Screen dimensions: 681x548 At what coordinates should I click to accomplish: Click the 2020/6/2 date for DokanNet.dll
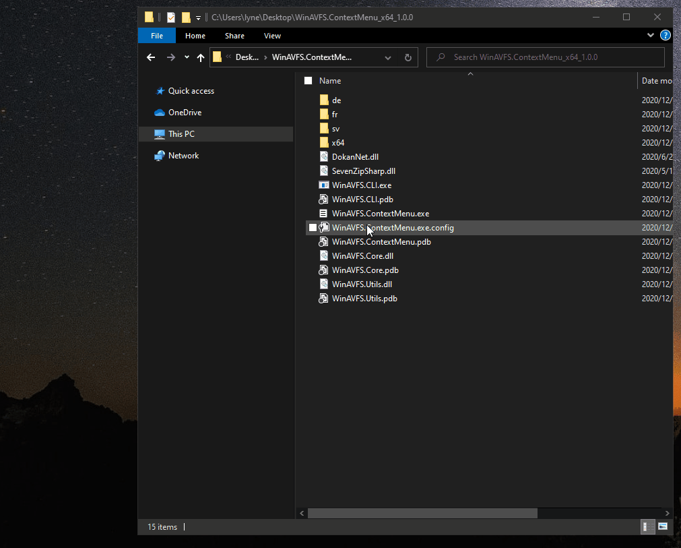[657, 157]
